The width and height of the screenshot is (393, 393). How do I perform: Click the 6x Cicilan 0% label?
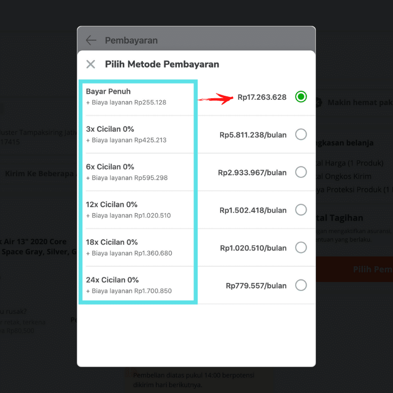coord(110,167)
